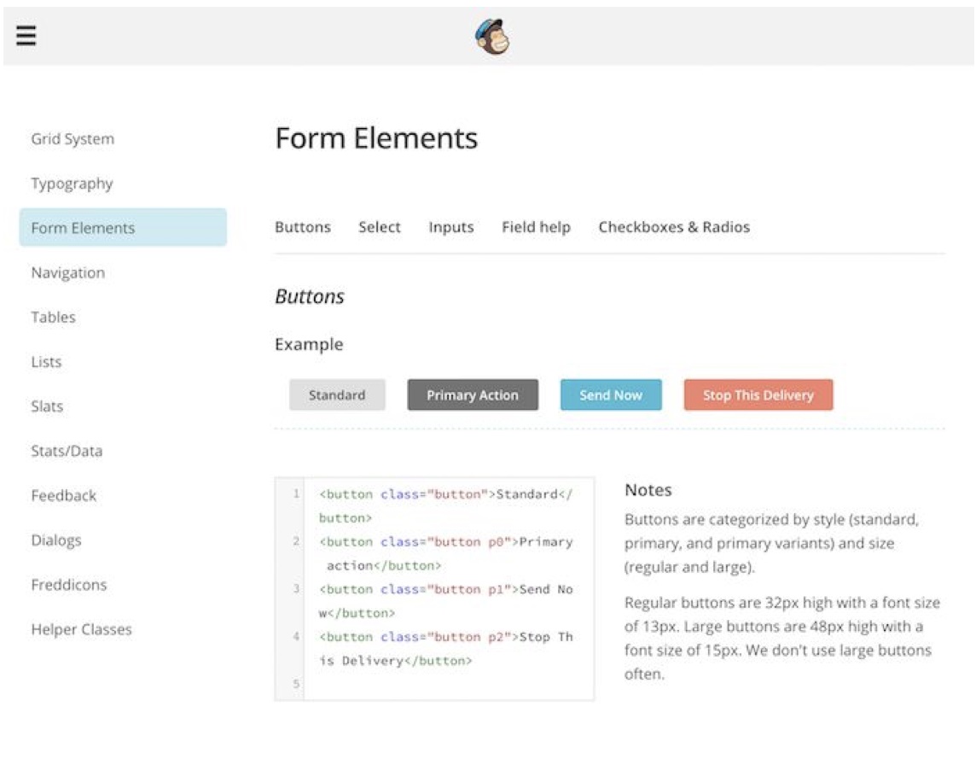Click the Notes heading
The height and width of the screenshot is (765, 976).
coord(648,490)
